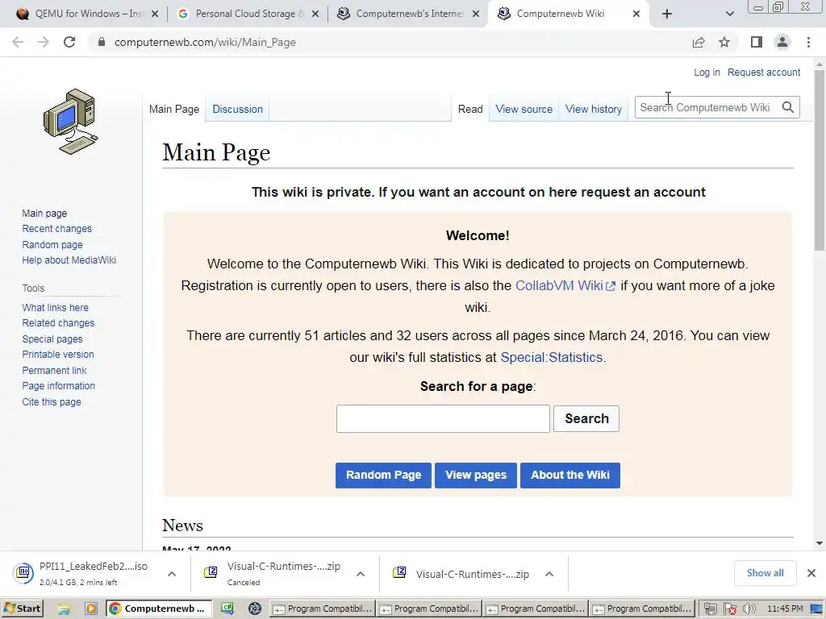The image size is (826, 619).
Task: Click the volume speaker tray icon
Action: click(749, 609)
